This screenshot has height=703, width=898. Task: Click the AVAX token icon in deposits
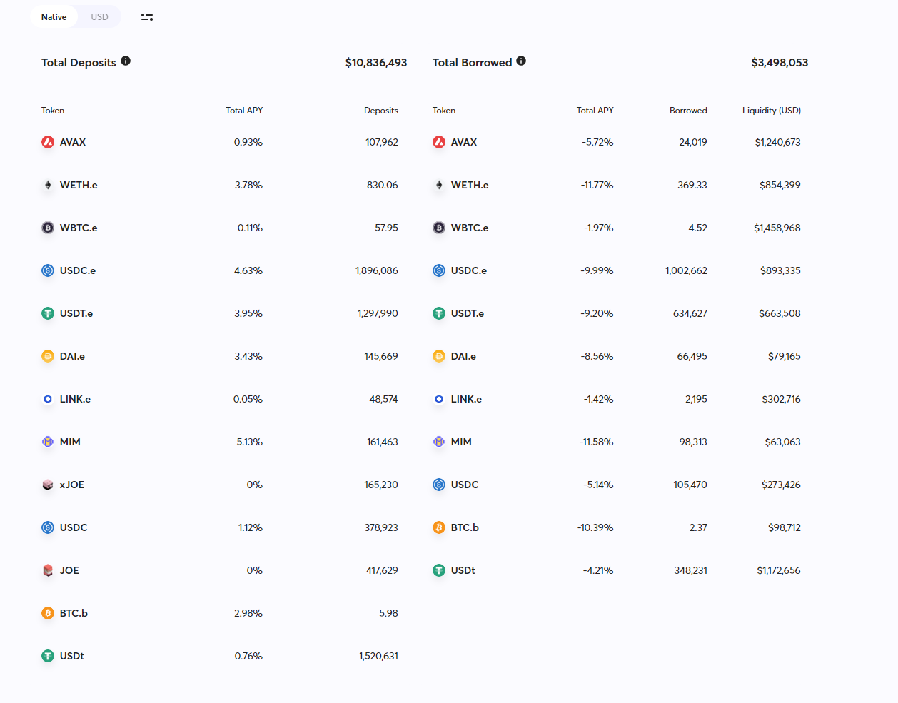[x=48, y=142]
